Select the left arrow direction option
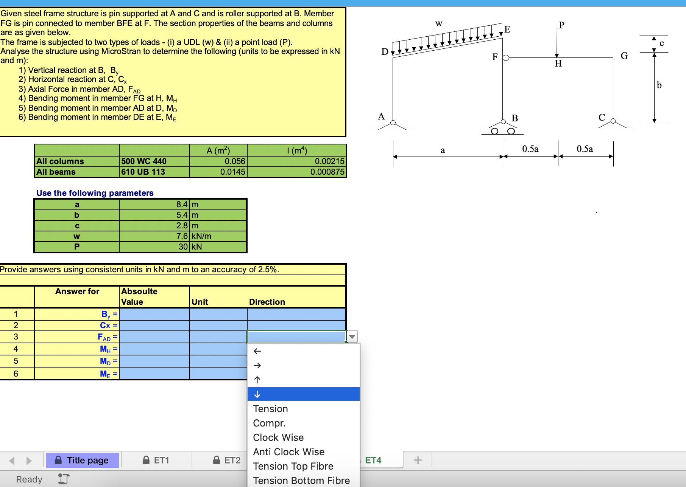The height and width of the screenshot is (487, 686). (257, 351)
